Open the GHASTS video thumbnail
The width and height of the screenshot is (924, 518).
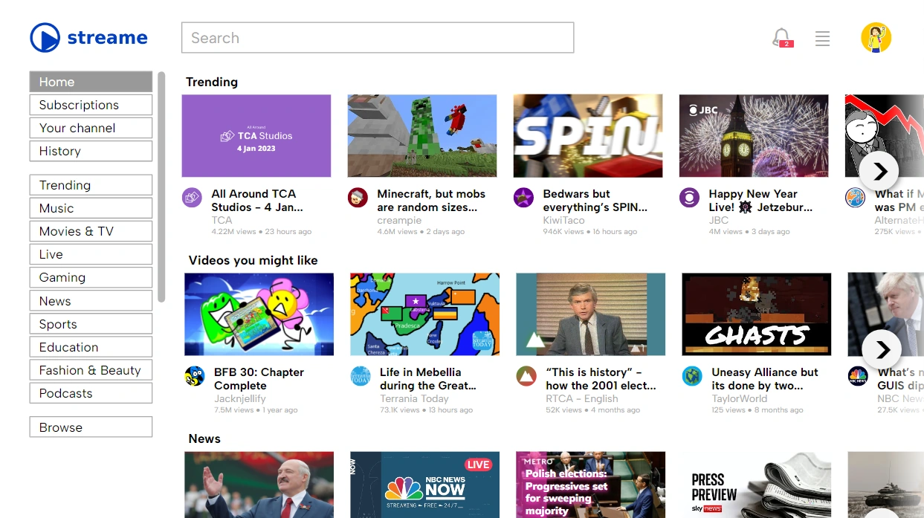[757, 314]
